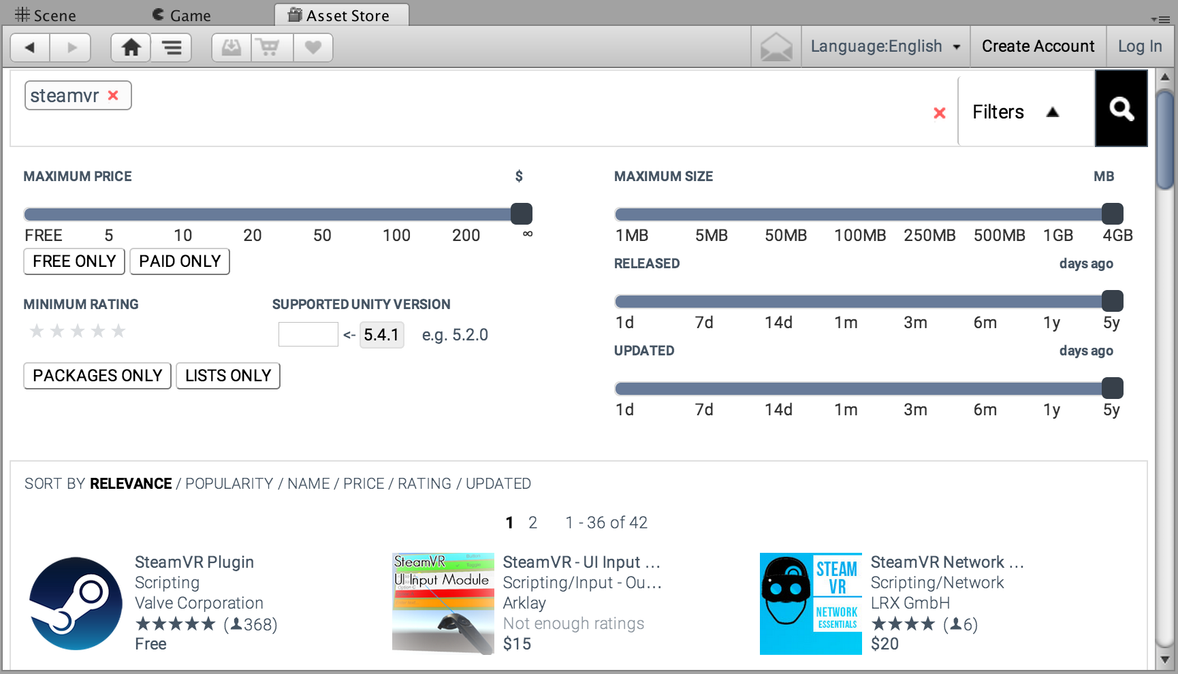The width and height of the screenshot is (1178, 674).
Task: Go to results page 2
Action: coord(532,522)
